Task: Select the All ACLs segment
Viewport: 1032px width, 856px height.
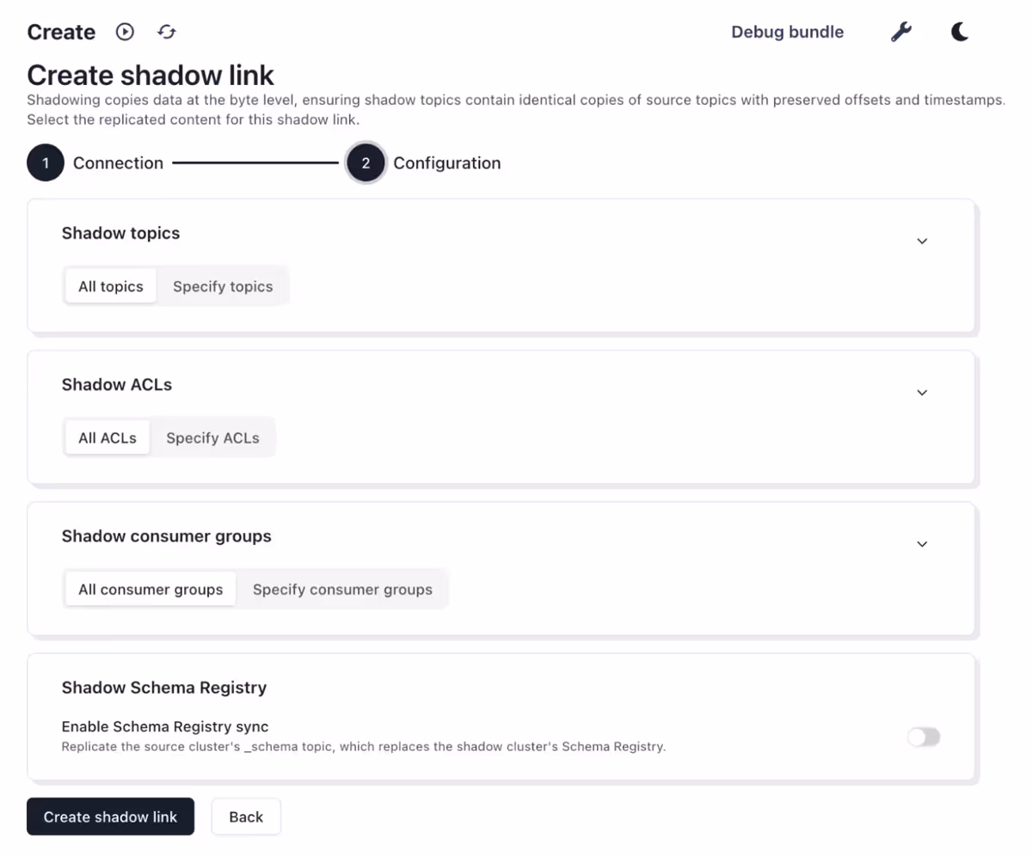Action: 107,437
